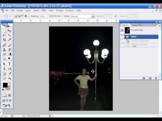
Task: Set history brush source for the P1010075.JPG snapshot
Action: point(122,30)
